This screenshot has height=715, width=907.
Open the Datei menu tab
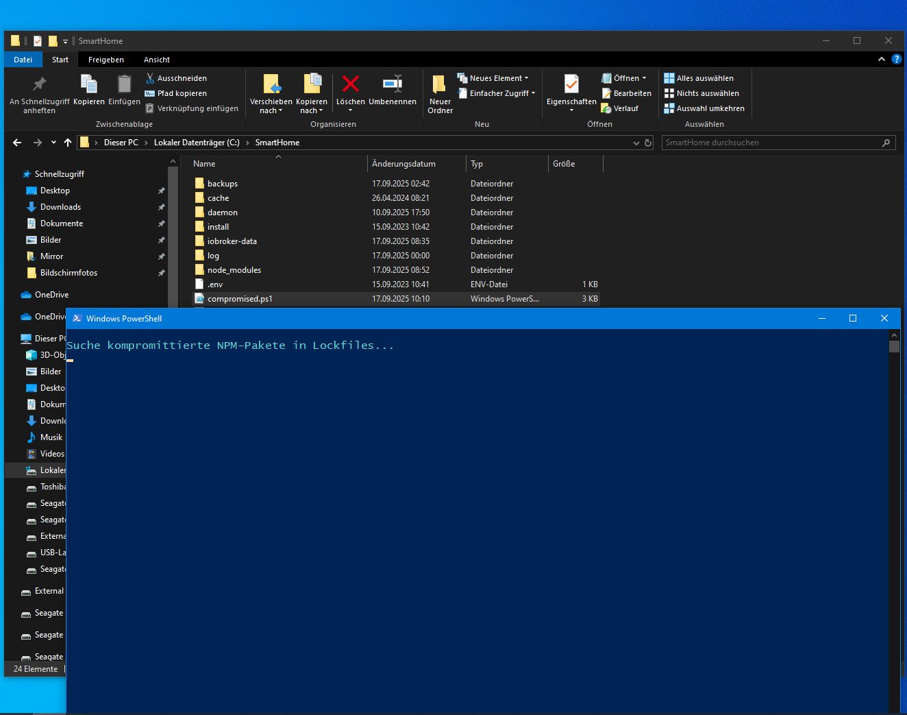[23, 60]
